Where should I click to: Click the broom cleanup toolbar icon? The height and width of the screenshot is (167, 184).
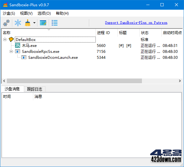click(x=28, y=23)
